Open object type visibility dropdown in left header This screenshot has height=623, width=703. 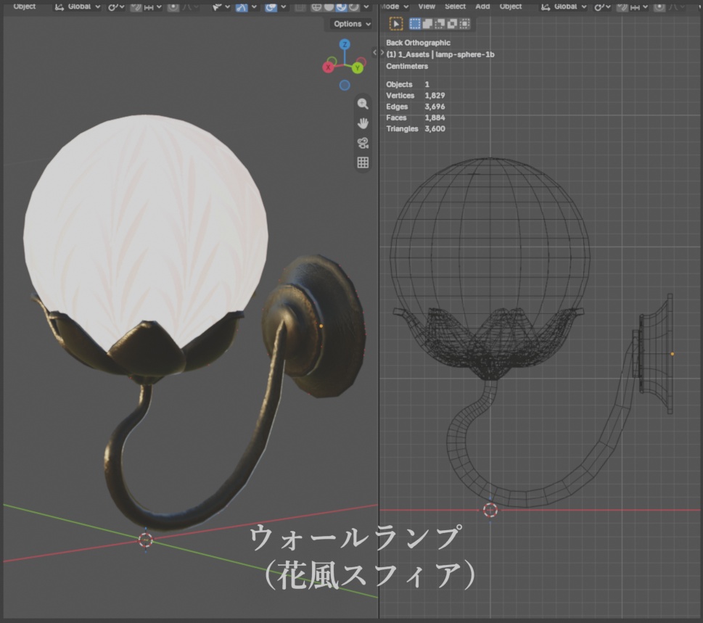(221, 7)
